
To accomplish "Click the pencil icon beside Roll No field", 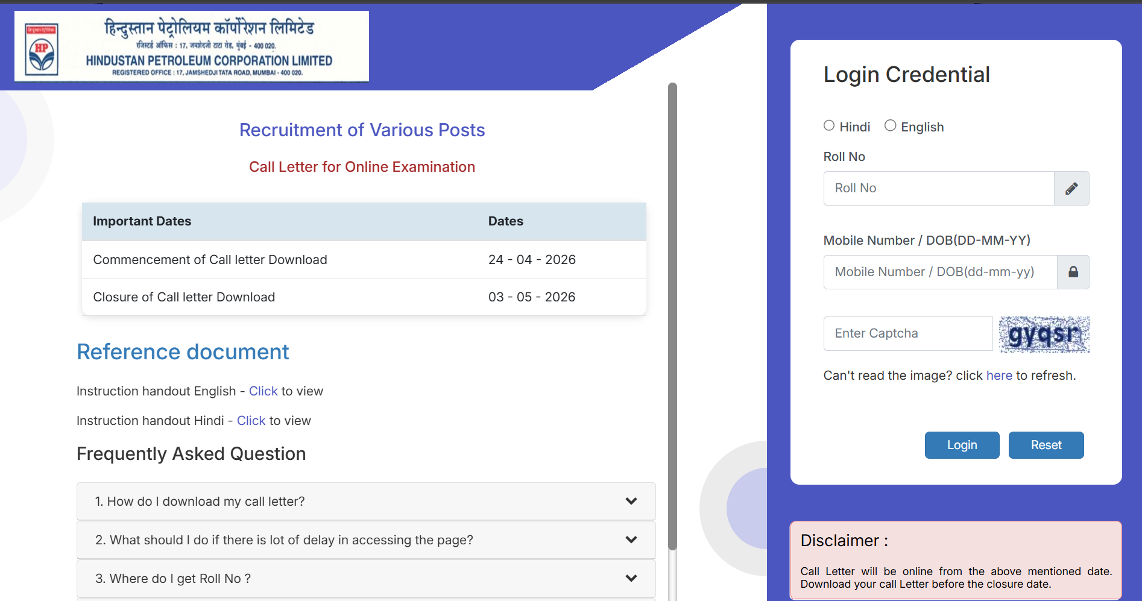I will pos(1071,188).
